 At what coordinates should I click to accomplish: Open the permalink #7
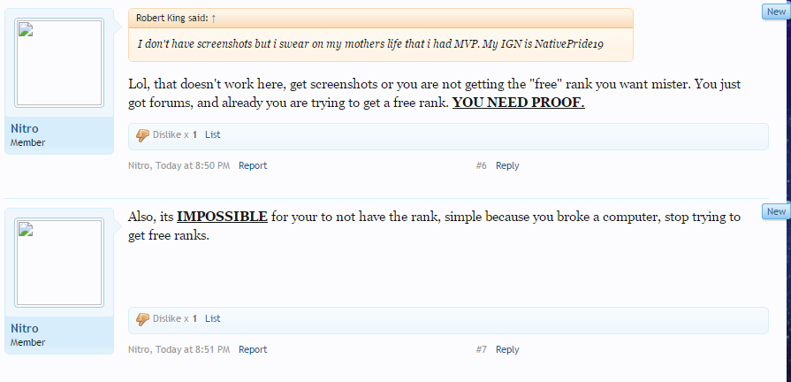click(482, 349)
